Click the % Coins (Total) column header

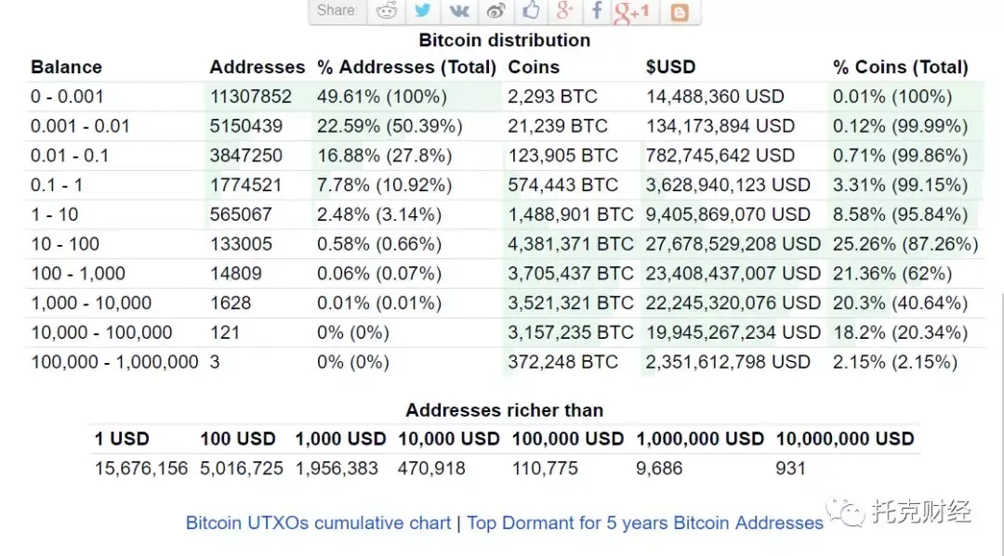point(900,67)
